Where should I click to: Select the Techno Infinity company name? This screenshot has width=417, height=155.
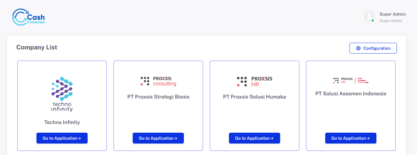point(62,122)
